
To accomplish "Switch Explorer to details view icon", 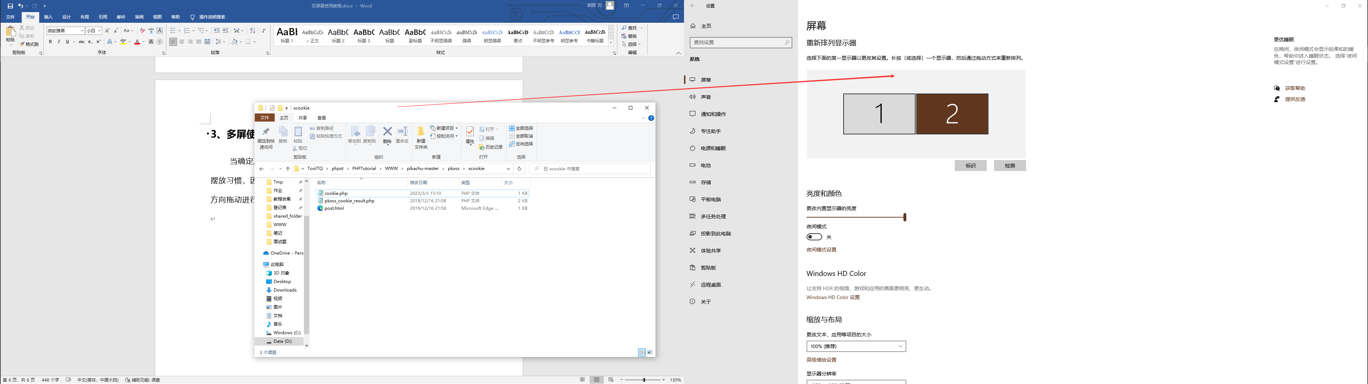I will click(x=642, y=352).
